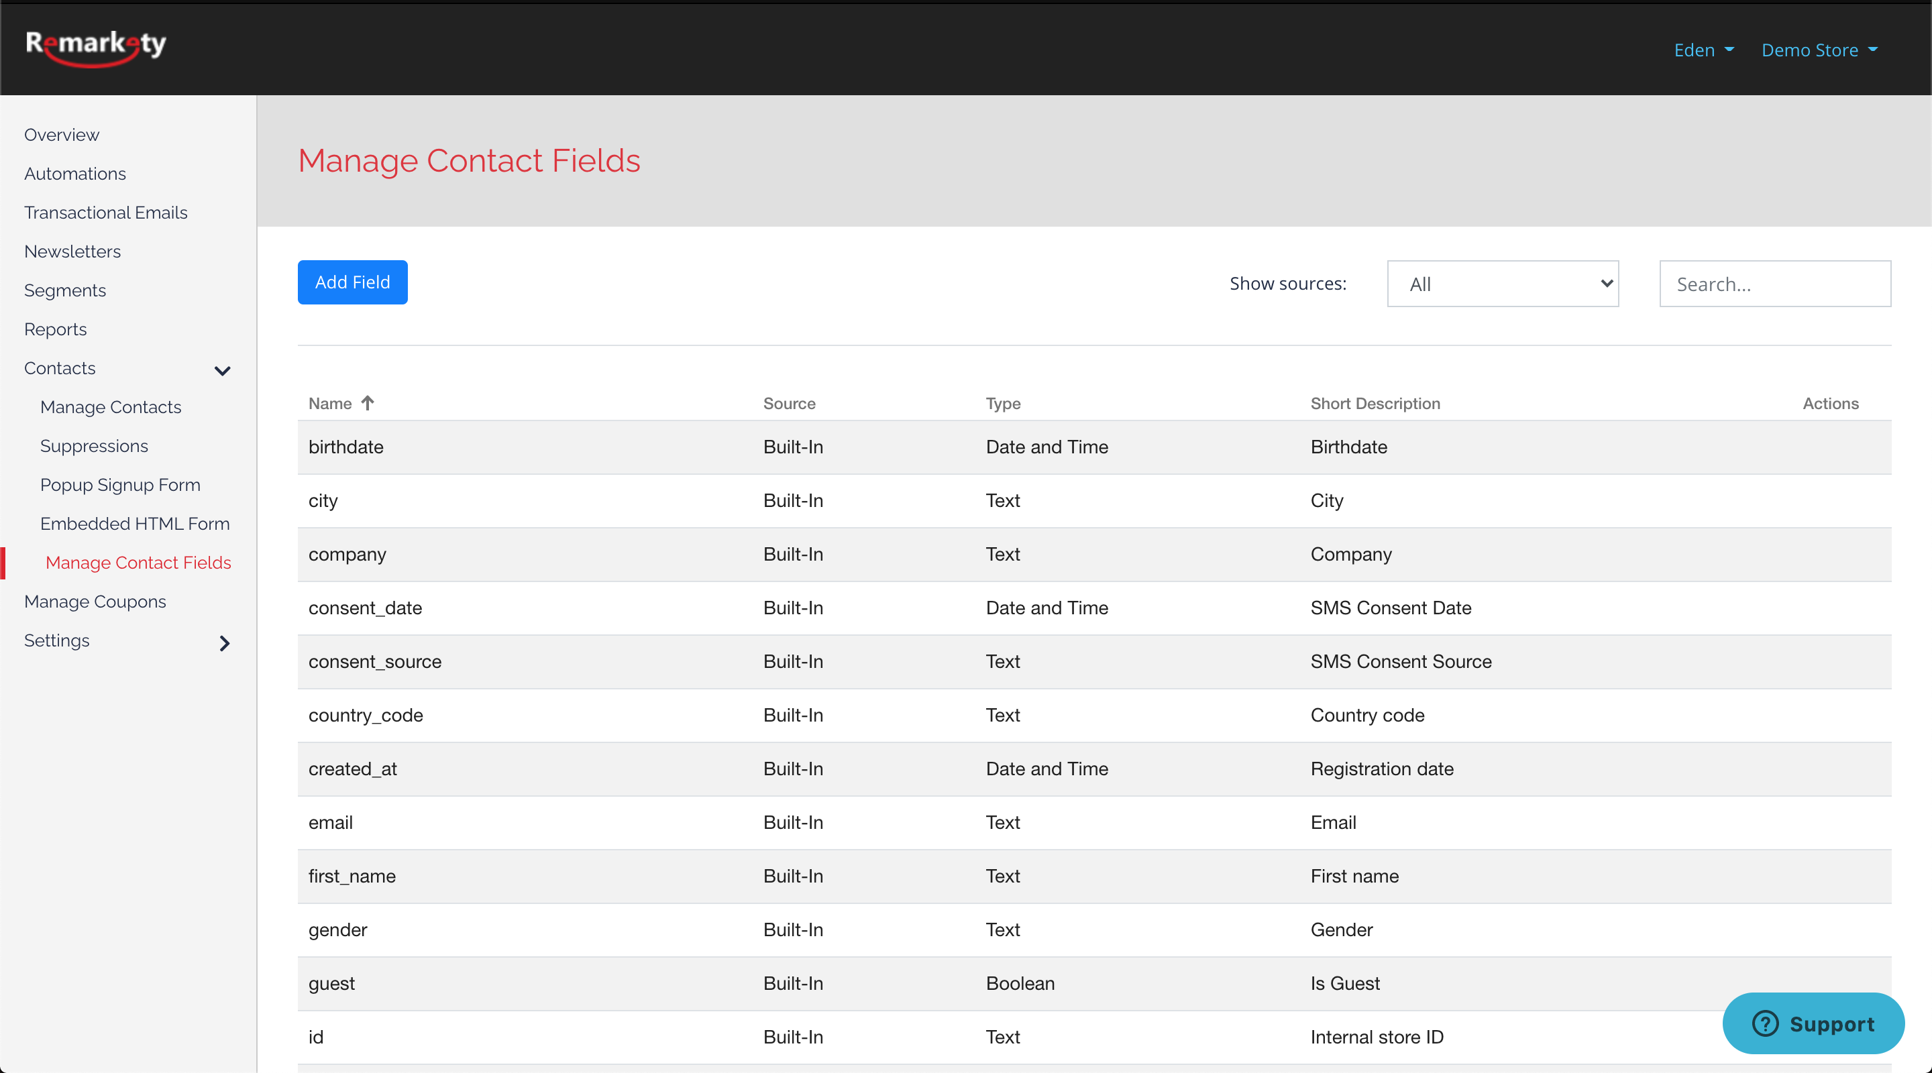Click the Is Guest description
This screenshot has height=1073, width=1932.
[x=1345, y=984]
